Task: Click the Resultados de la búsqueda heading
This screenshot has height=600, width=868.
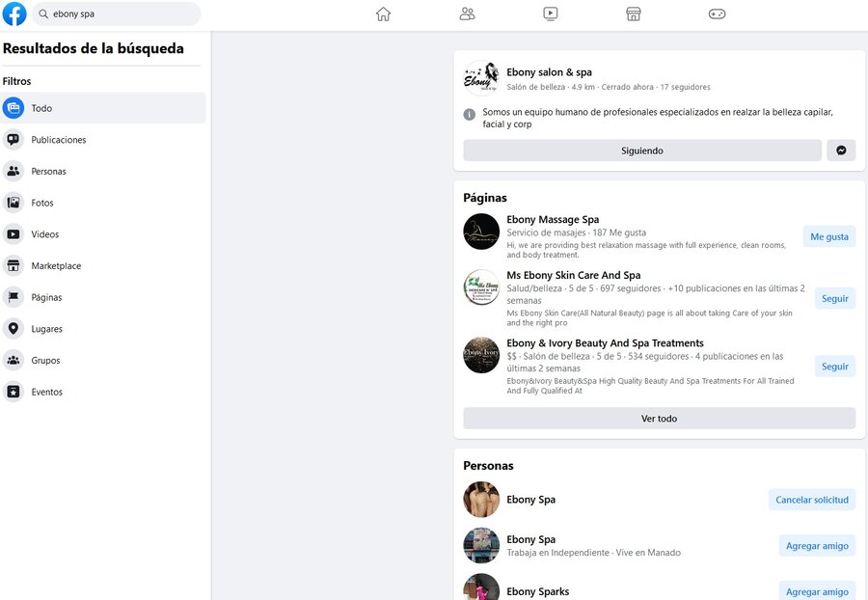Action: click(x=93, y=48)
